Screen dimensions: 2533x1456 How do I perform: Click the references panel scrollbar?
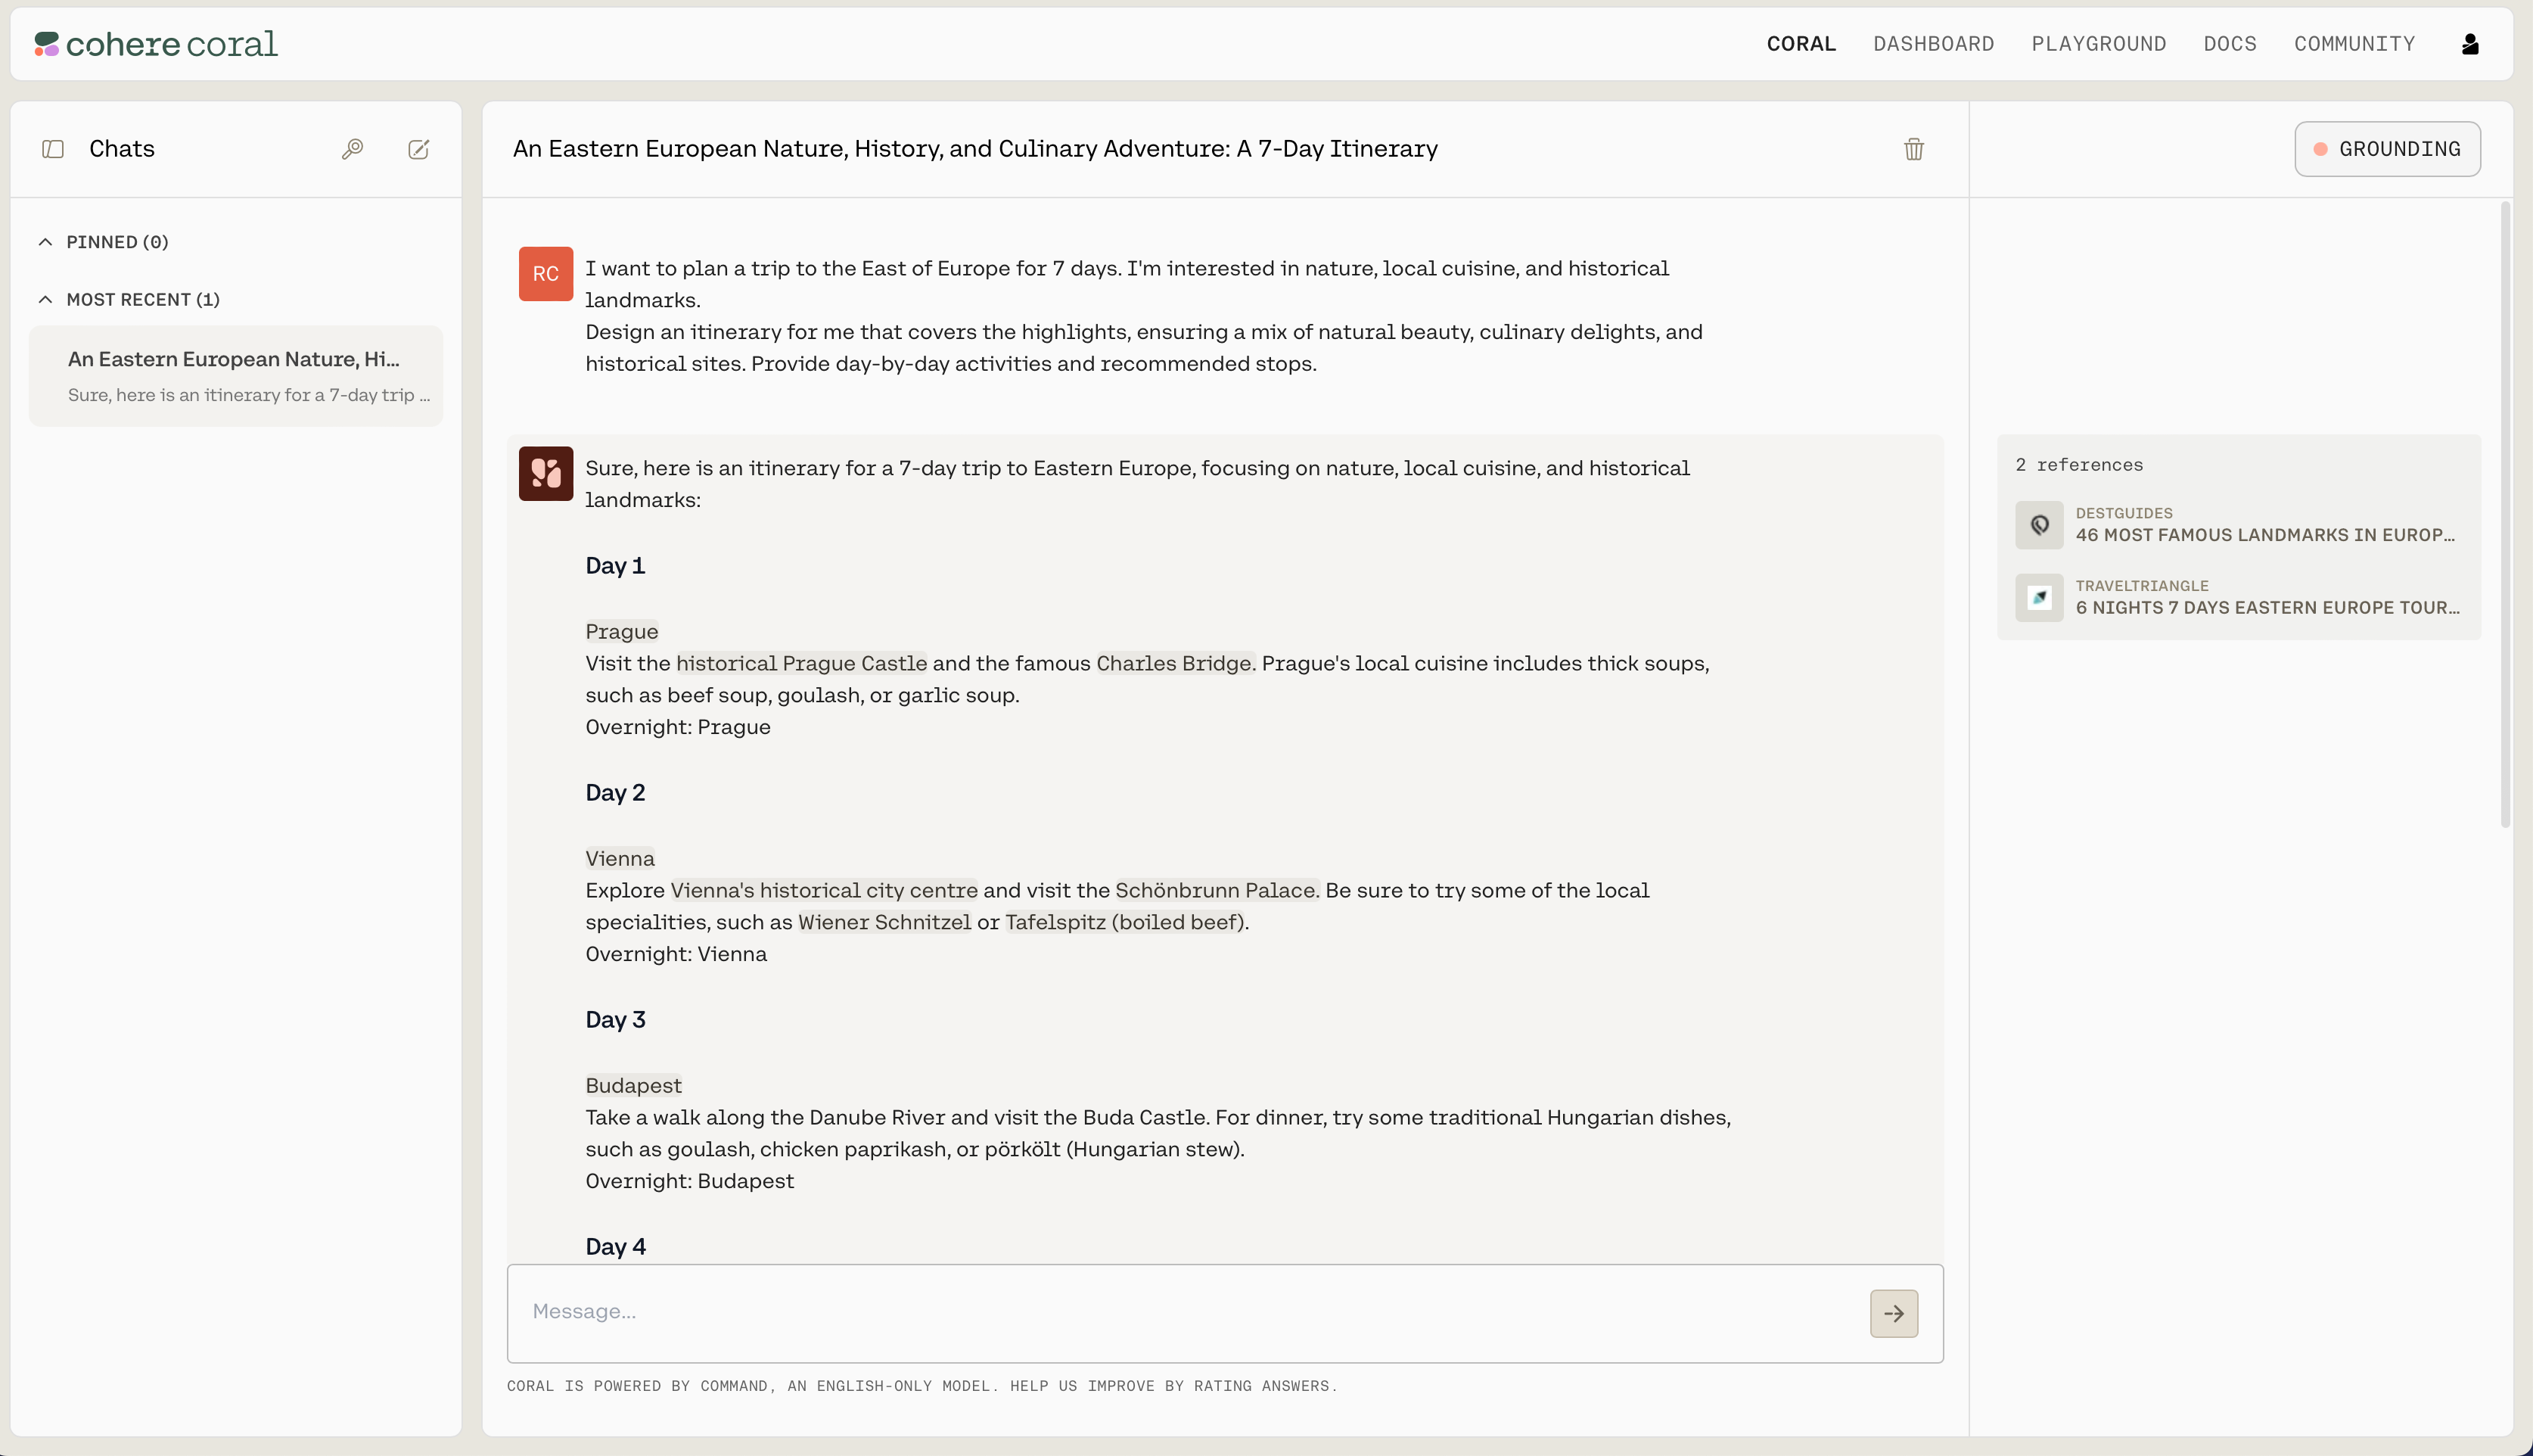[2505, 515]
